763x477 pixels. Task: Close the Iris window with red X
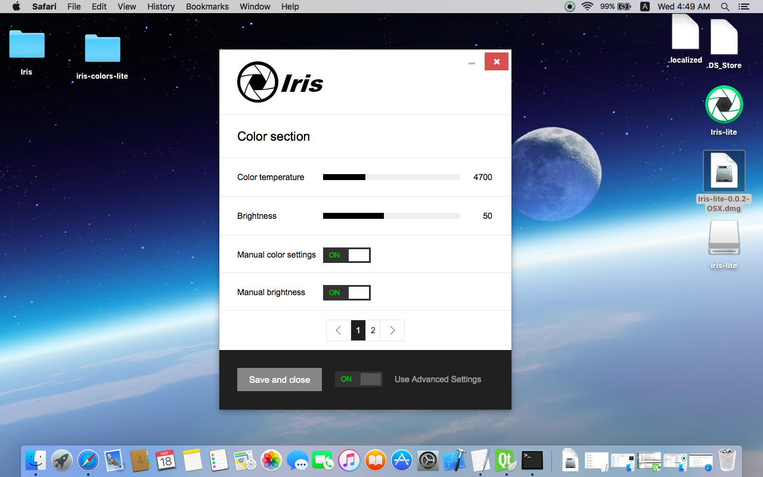[x=497, y=61]
